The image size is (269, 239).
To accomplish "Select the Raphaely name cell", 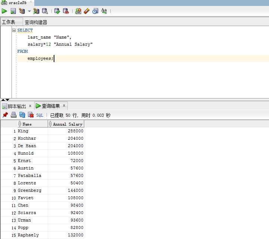I will pos(32,235).
